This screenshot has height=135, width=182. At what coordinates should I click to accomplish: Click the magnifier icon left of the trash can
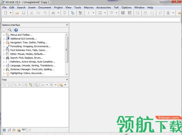(x=160, y=13)
